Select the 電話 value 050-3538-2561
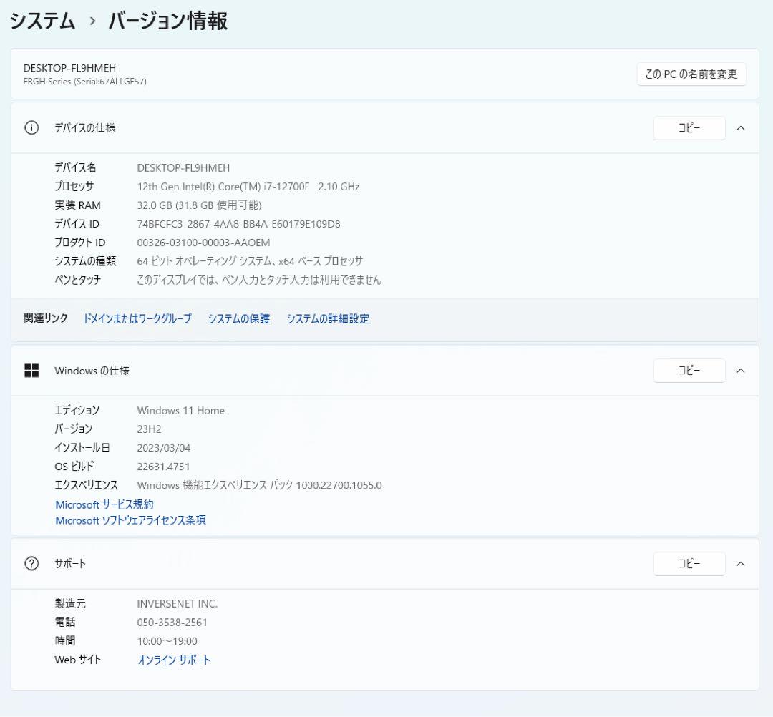773x717 pixels. 172,623
